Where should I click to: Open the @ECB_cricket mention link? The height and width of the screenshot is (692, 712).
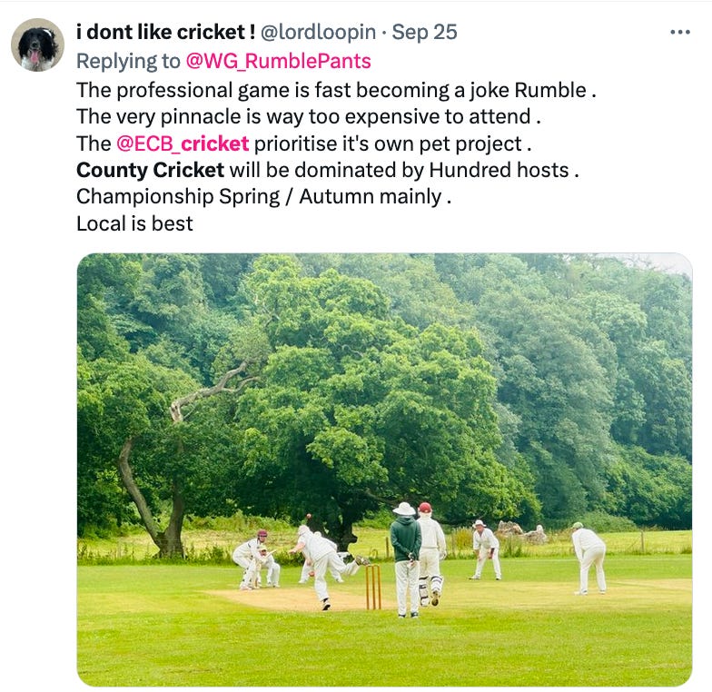pos(183,143)
